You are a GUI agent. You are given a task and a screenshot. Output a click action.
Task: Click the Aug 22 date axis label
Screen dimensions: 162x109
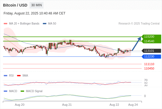[114, 105]
